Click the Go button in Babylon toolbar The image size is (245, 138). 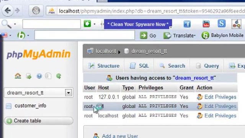tap(148, 36)
